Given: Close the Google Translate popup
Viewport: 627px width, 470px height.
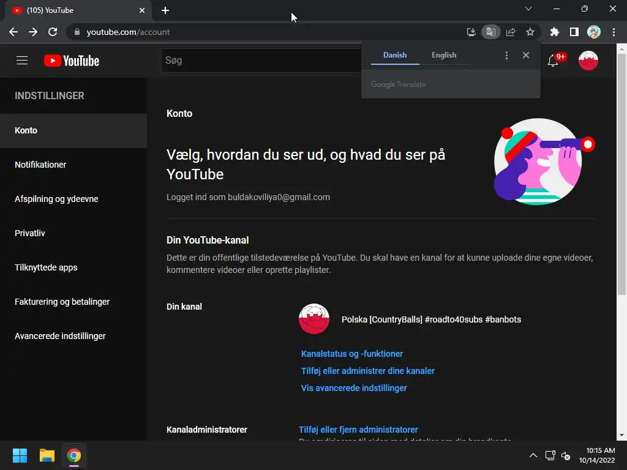Looking at the screenshot, I should (x=526, y=55).
